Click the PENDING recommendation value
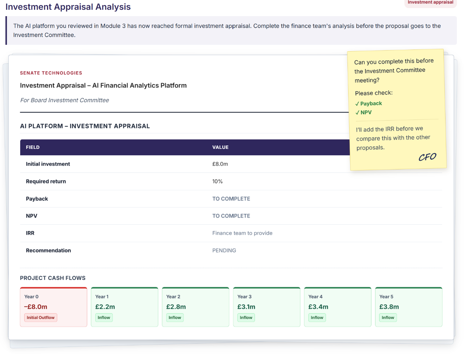This screenshot has width=464, height=354. [x=224, y=251]
